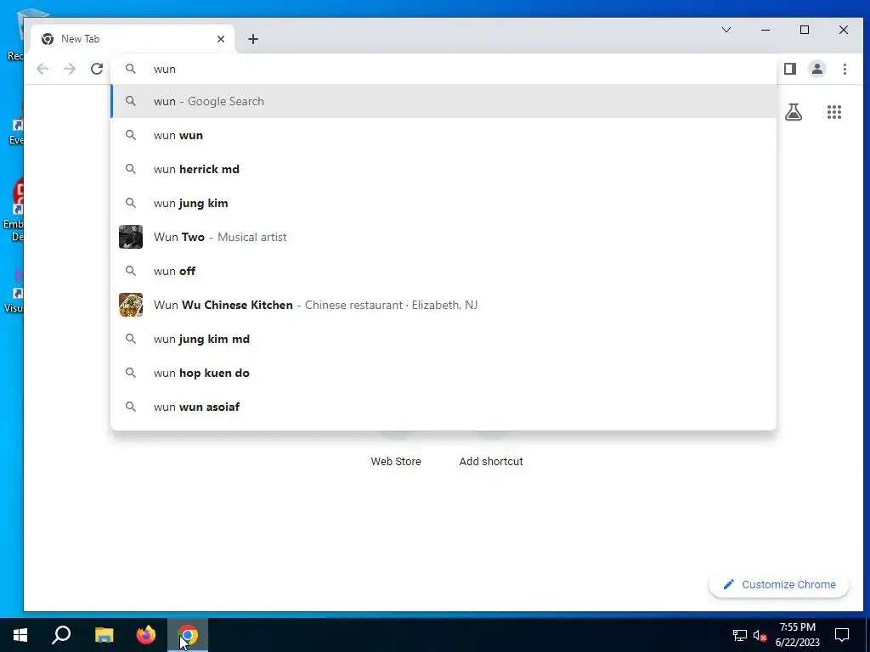Click the muted volume tray icon
The width and height of the screenshot is (870, 652).
tap(760, 635)
